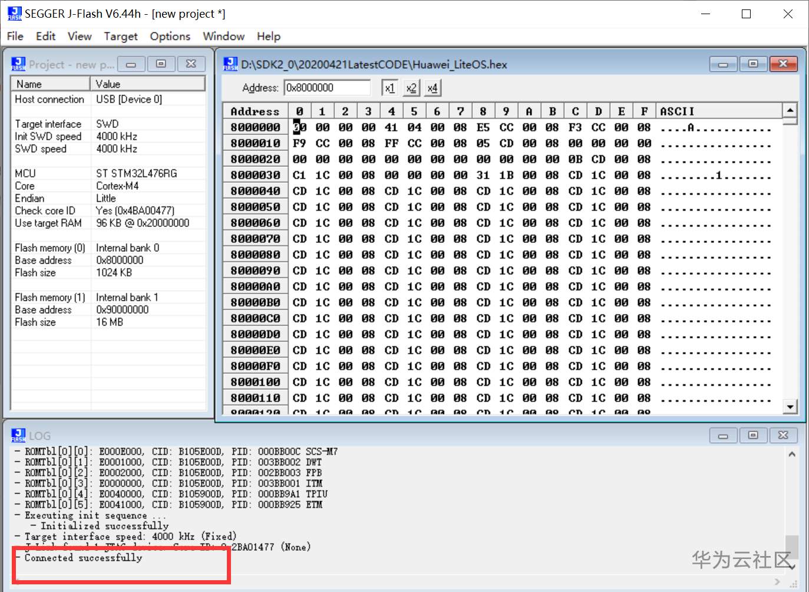809x592 pixels.
Task: Click the MCU row label
Action: click(25, 173)
